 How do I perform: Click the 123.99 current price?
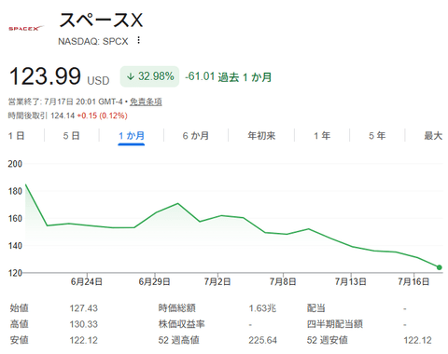(45, 76)
